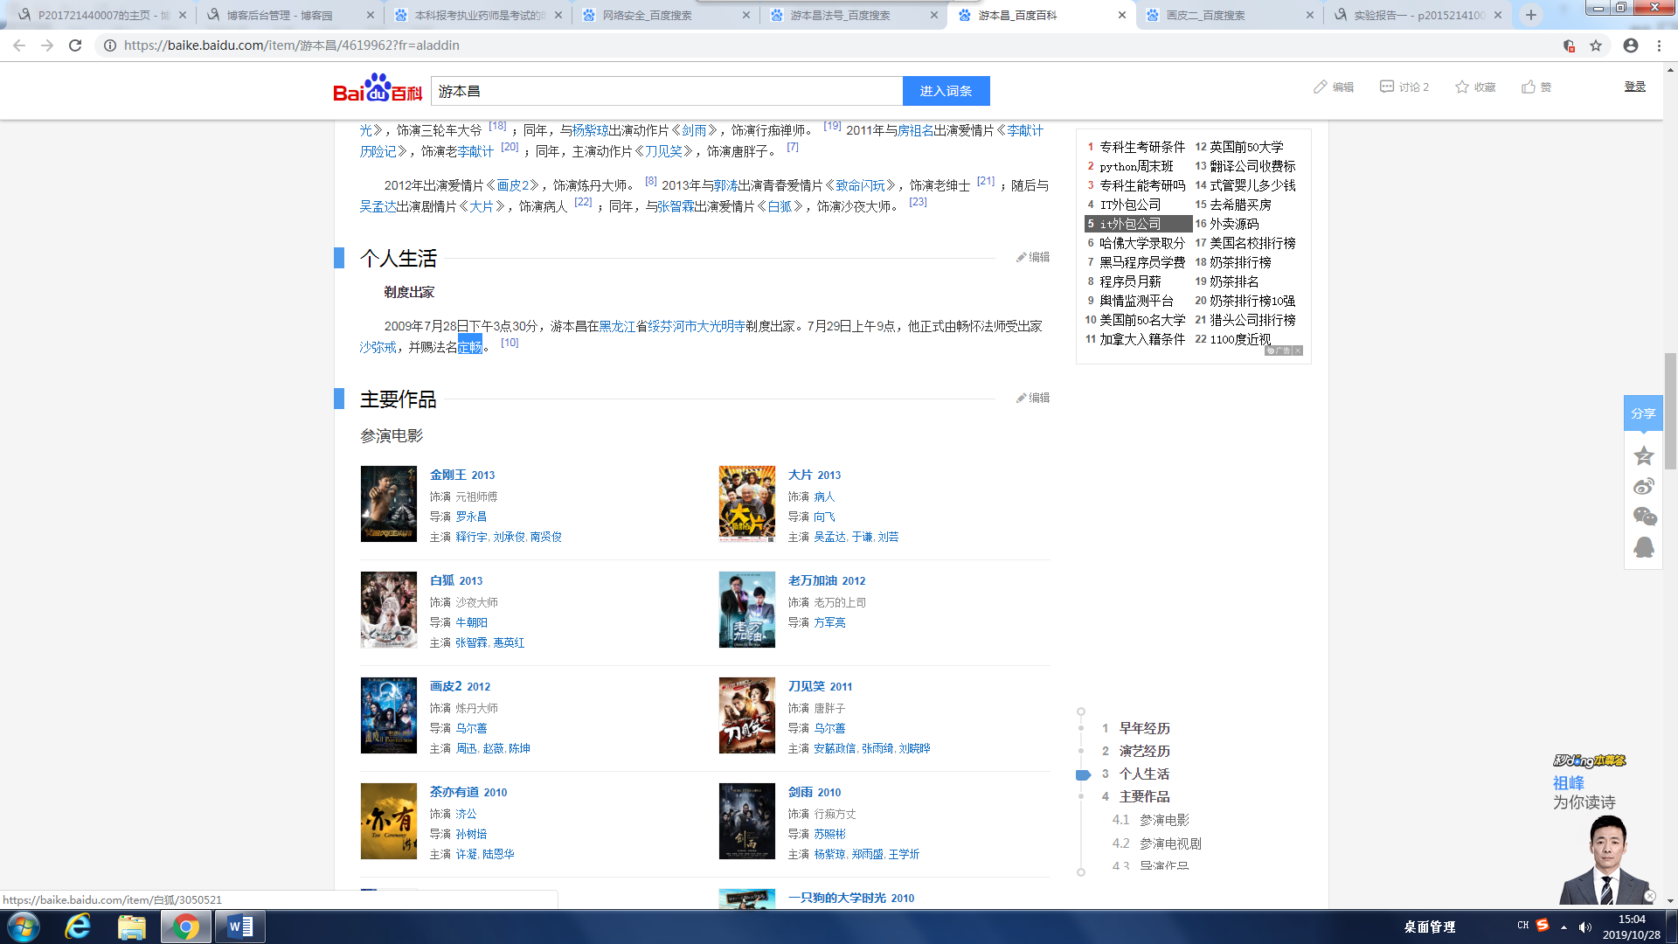Open the 黑龙江 hyperlink in text
This screenshot has height=944, width=1678.
click(x=617, y=326)
